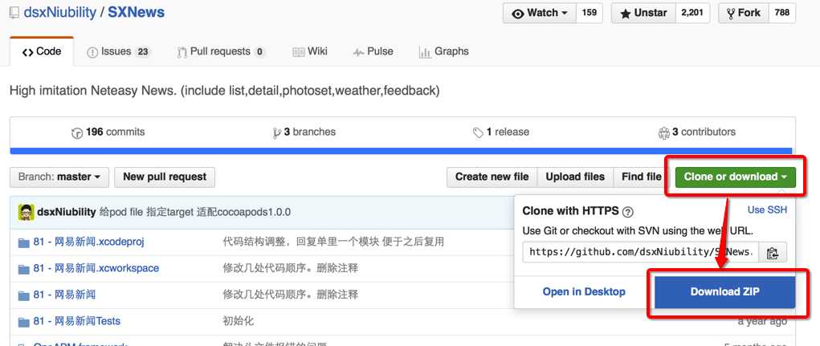The width and height of the screenshot is (820, 346).
Task: Click the repository book icon beside dsxNiubility
Action: (14, 13)
